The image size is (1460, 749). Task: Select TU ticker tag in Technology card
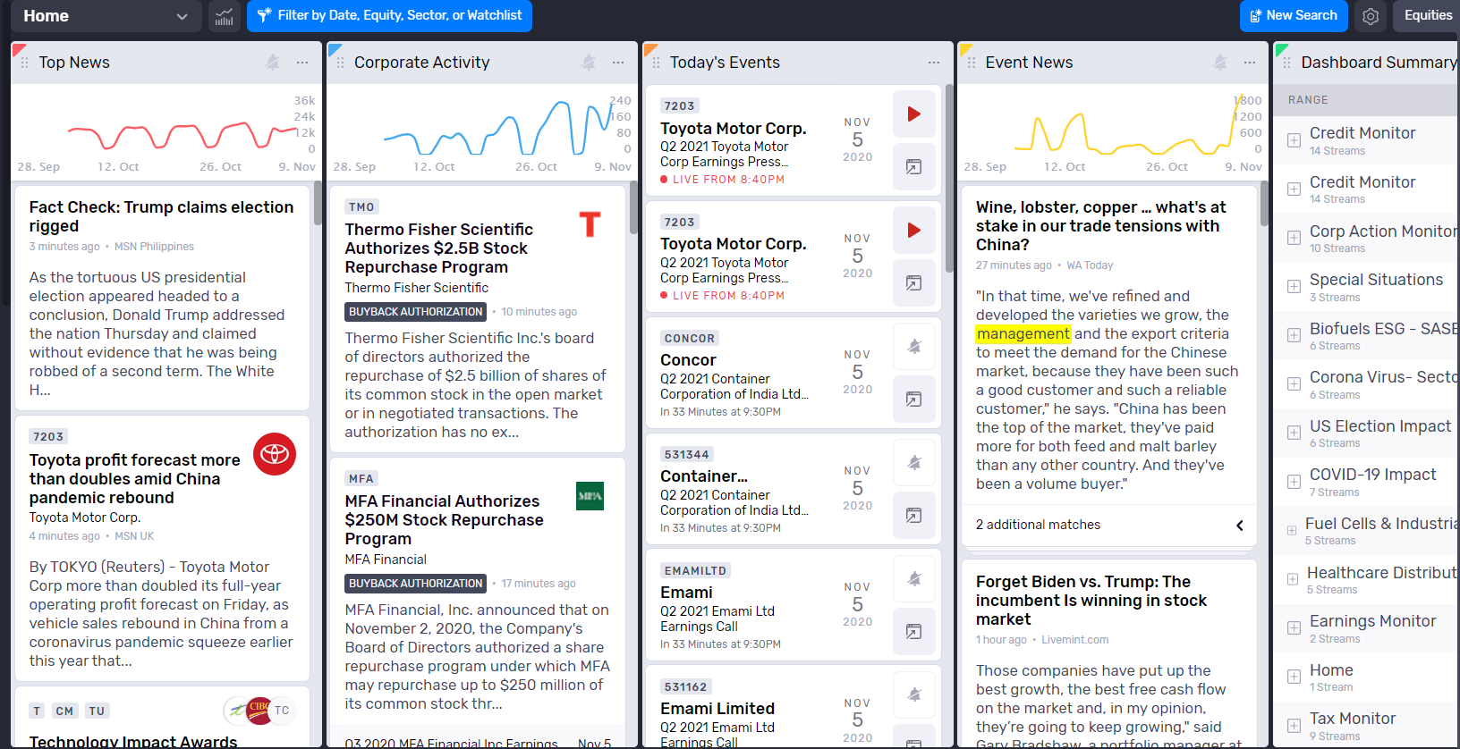(x=97, y=711)
